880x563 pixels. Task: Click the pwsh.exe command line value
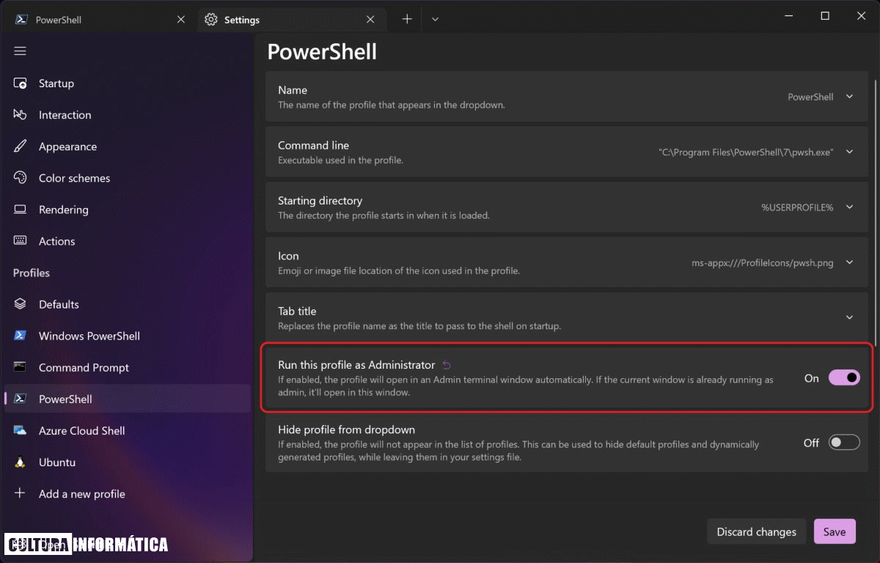click(746, 152)
